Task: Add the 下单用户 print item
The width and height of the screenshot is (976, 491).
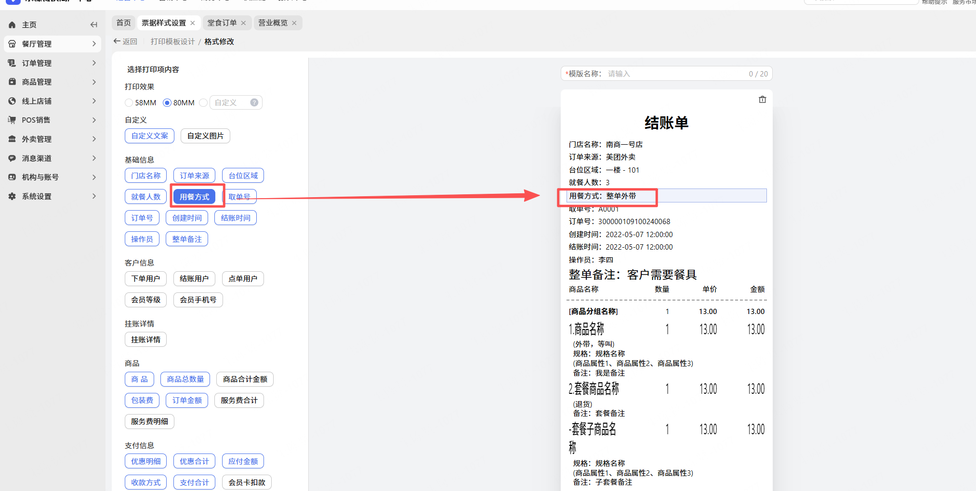Action: (x=146, y=279)
